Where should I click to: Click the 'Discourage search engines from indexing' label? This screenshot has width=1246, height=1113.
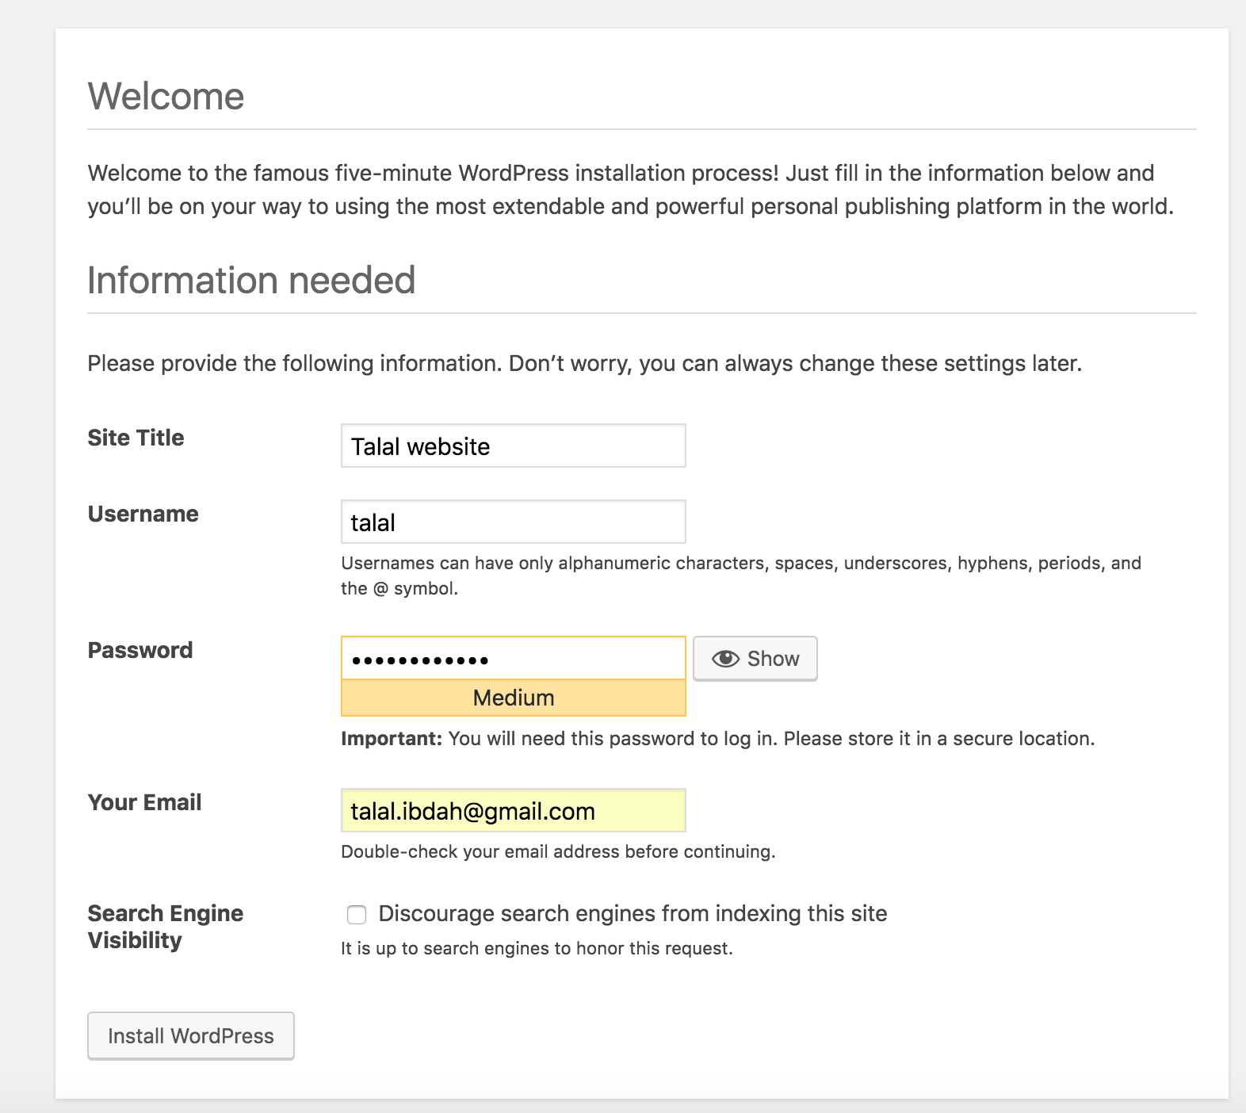point(633,913)
